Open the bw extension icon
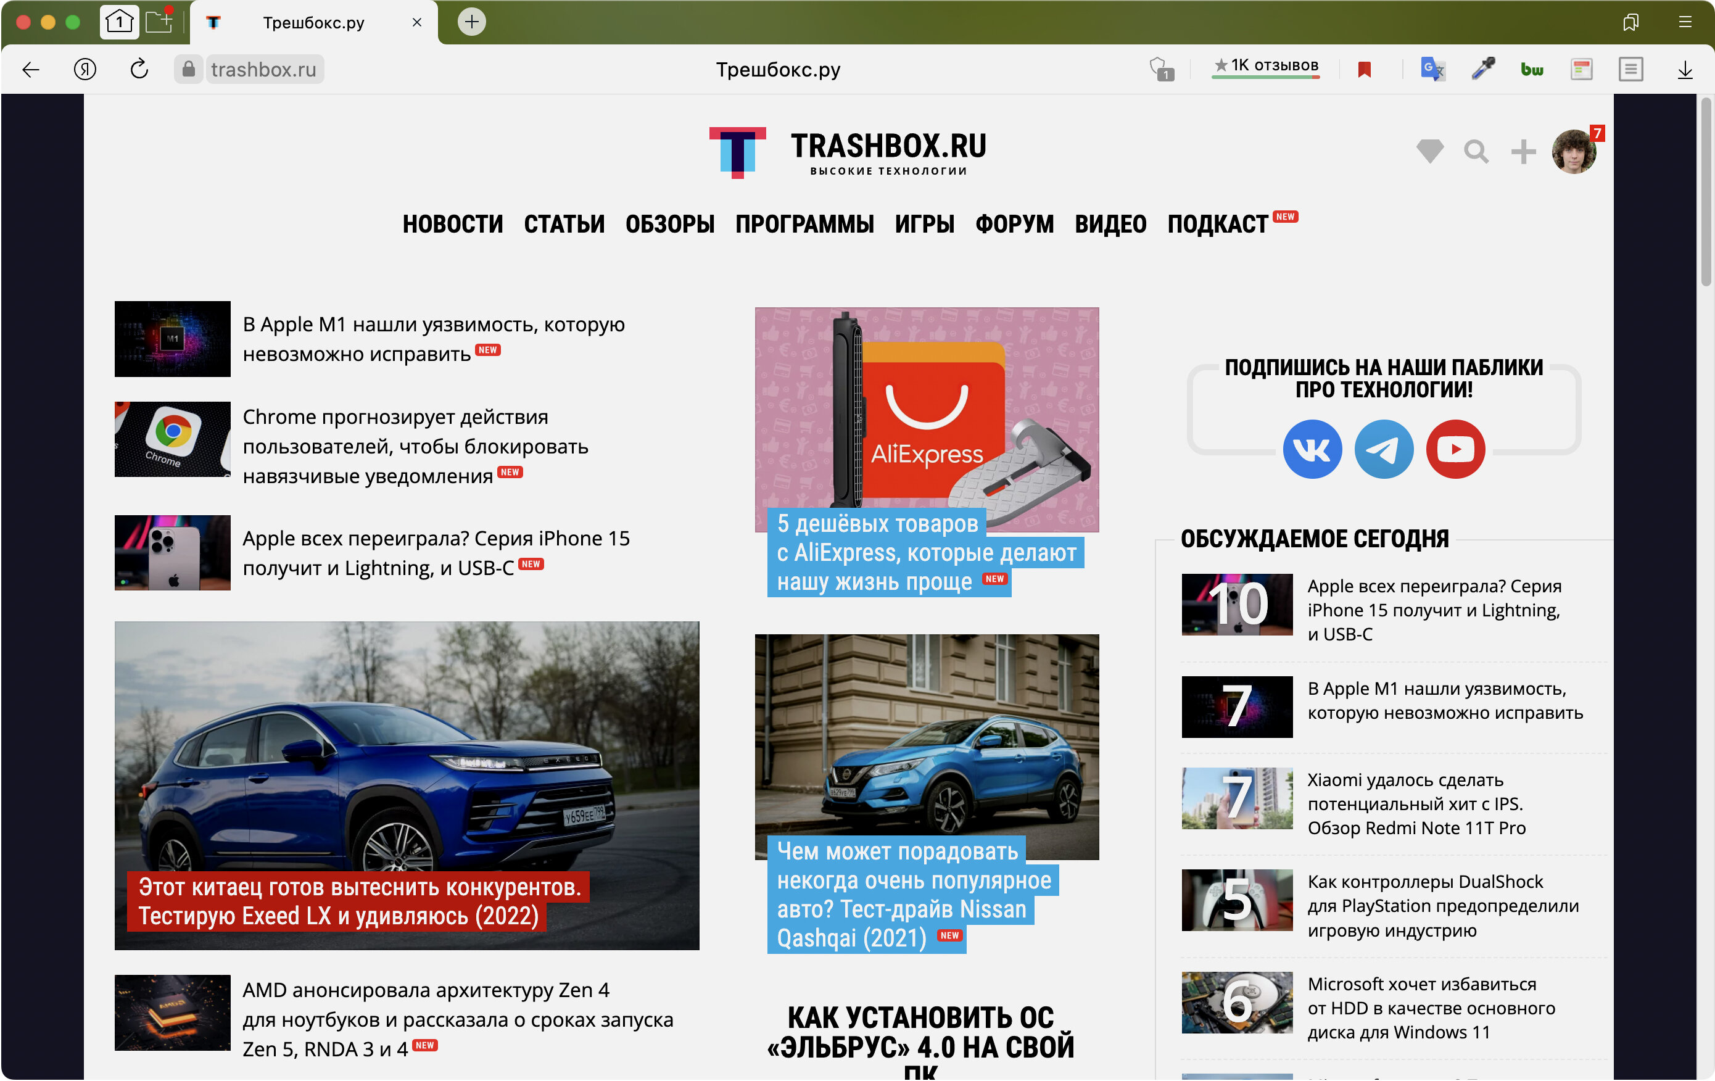Screen dimensions: 1715x1081 pyautogui.click(x=1532, y=69)
